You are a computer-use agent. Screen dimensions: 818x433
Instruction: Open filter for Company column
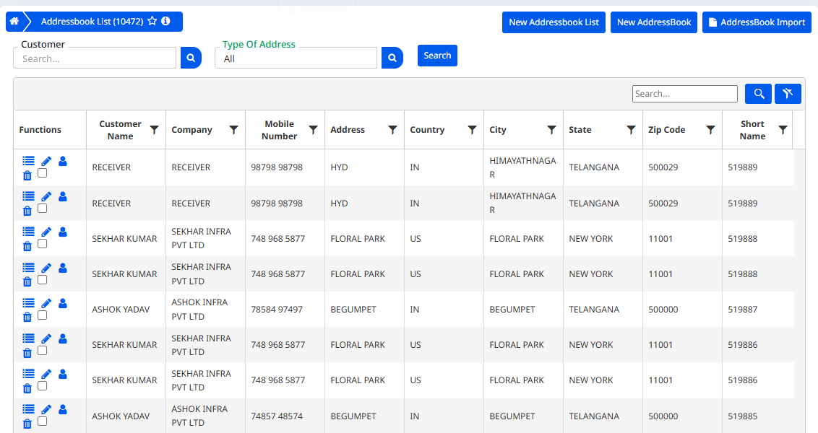pyautogui.click(x=233, y=130)
